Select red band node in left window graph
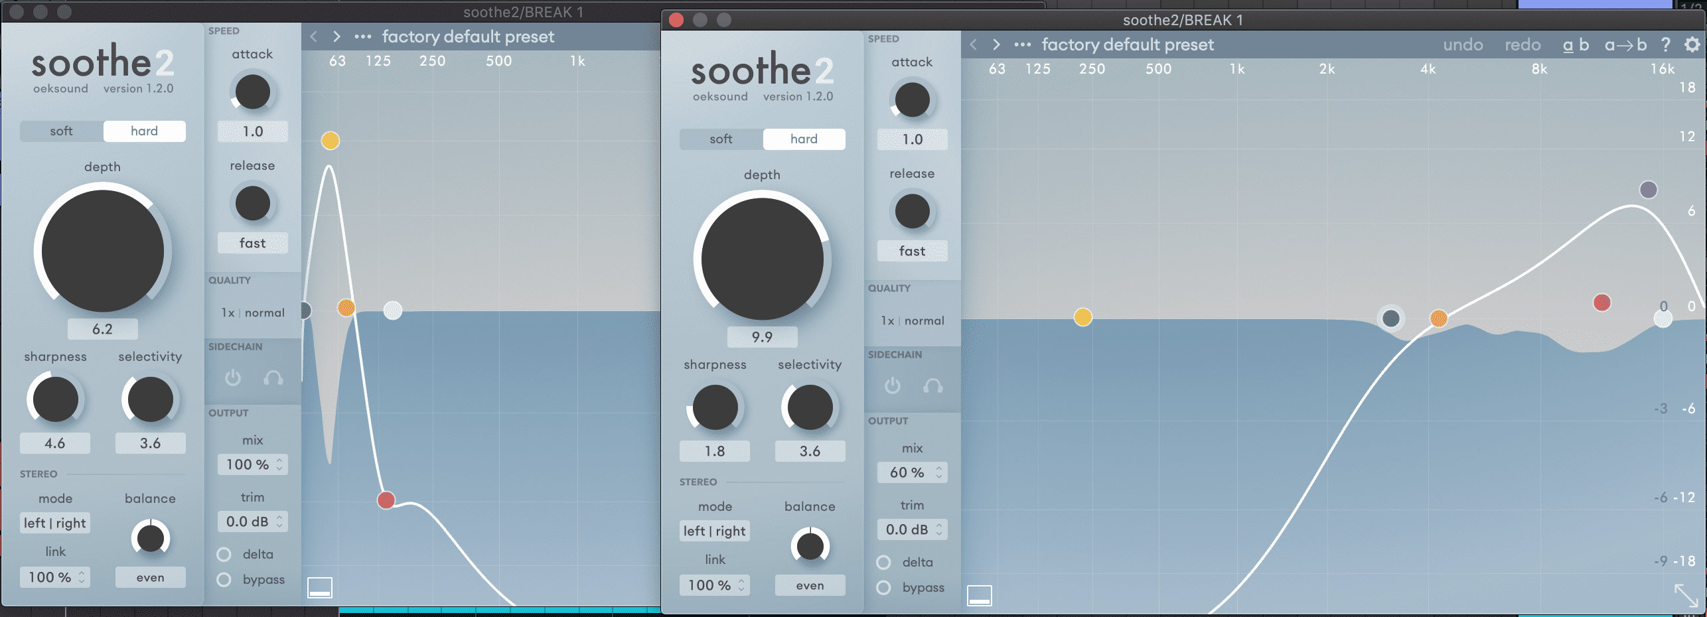The image size is (1707, 617). [386, 500]
